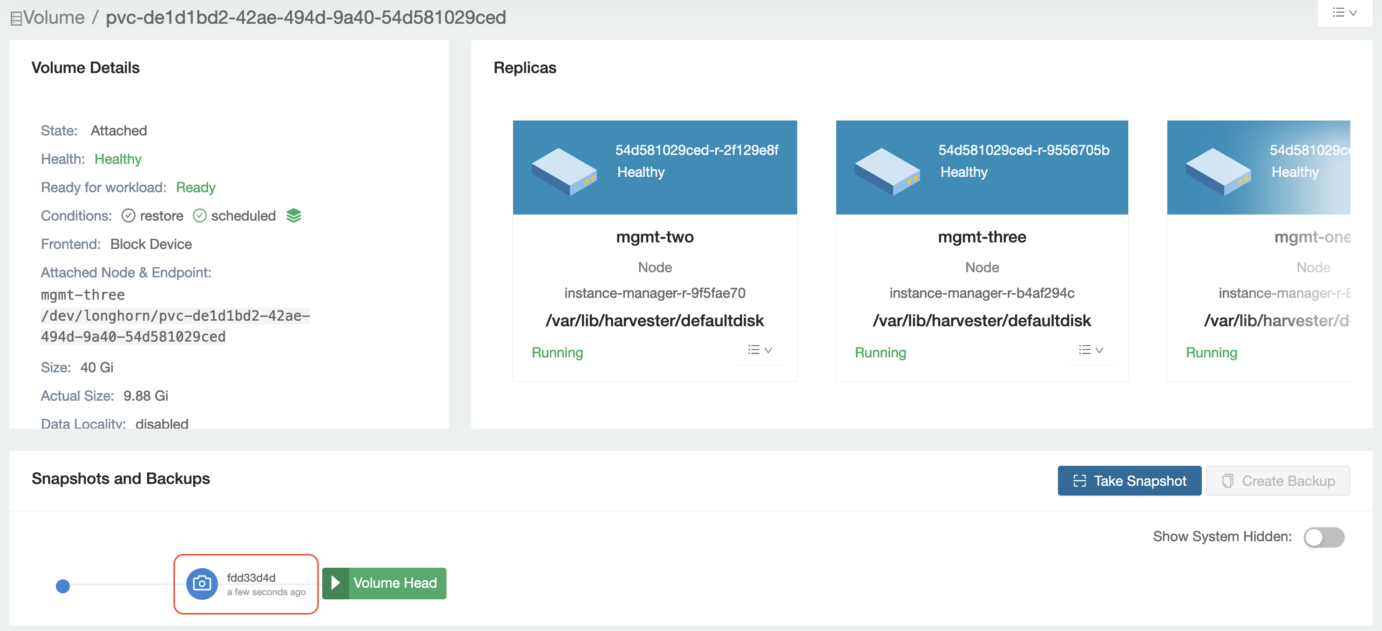Click the disk icon of replica 2f129e8f

point(564,172)
